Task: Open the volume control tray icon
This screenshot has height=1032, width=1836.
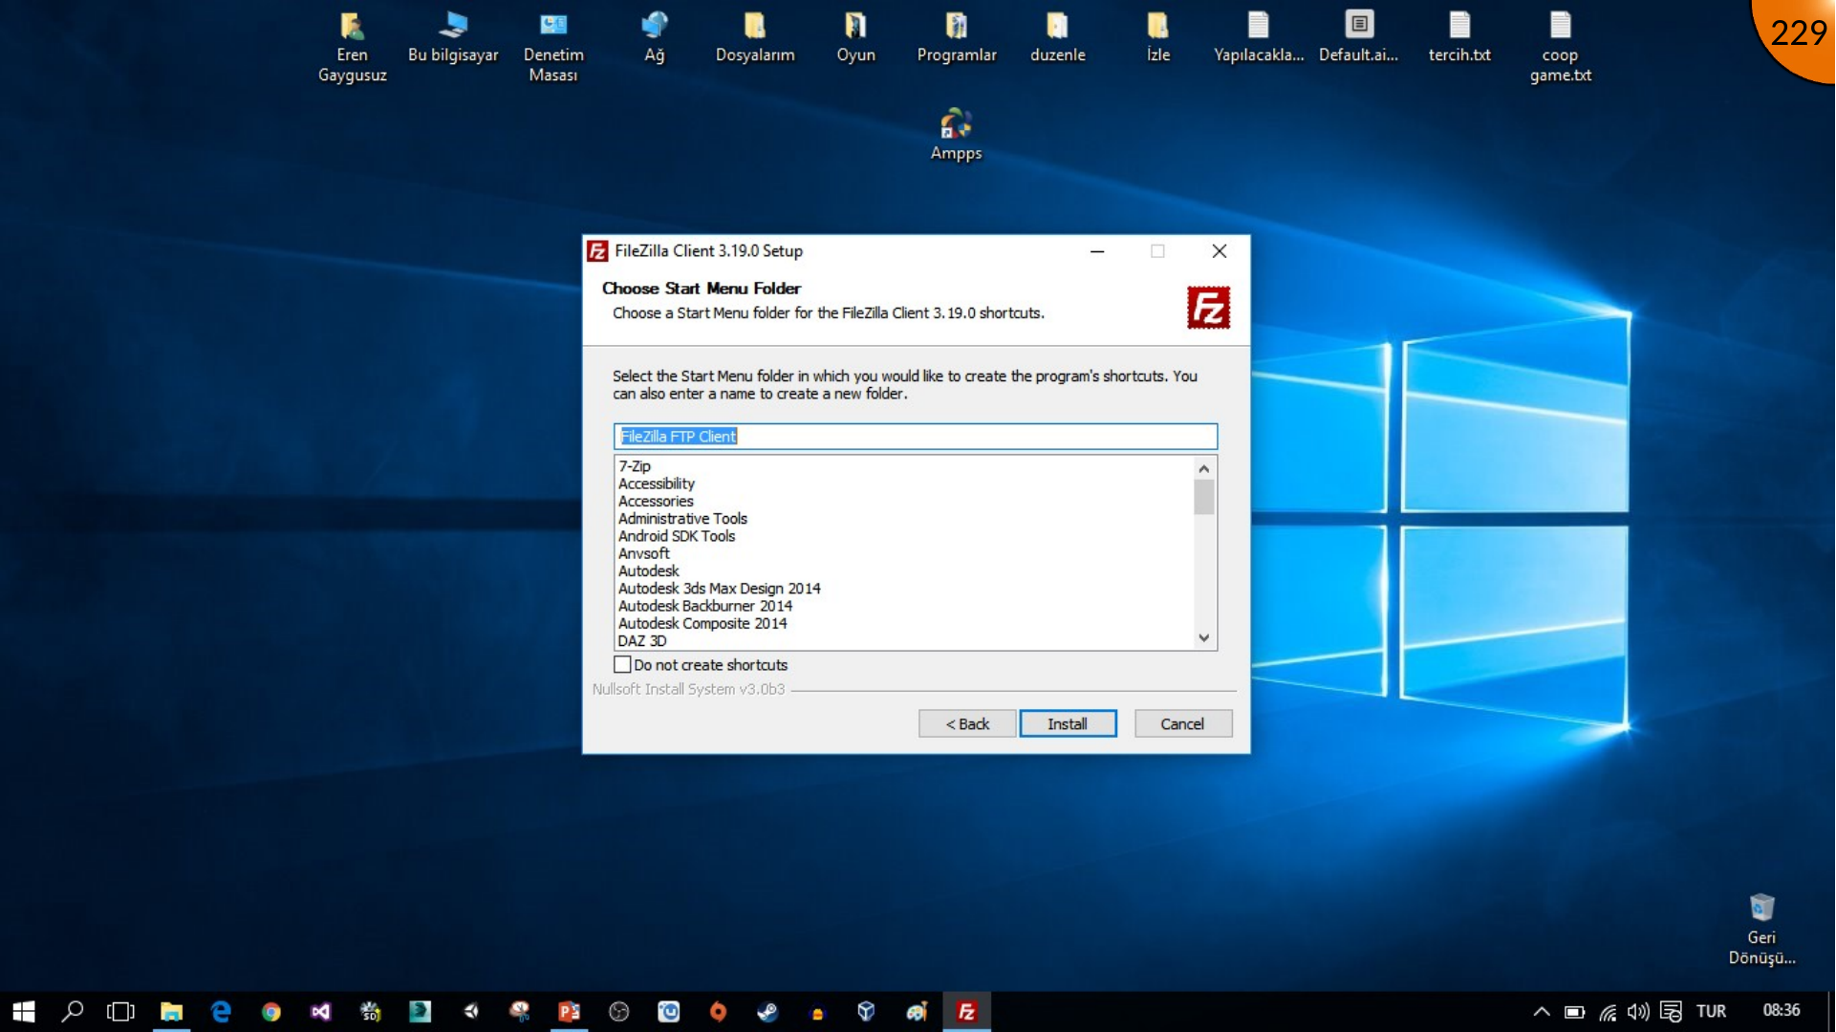Action: [1638, 1011]
